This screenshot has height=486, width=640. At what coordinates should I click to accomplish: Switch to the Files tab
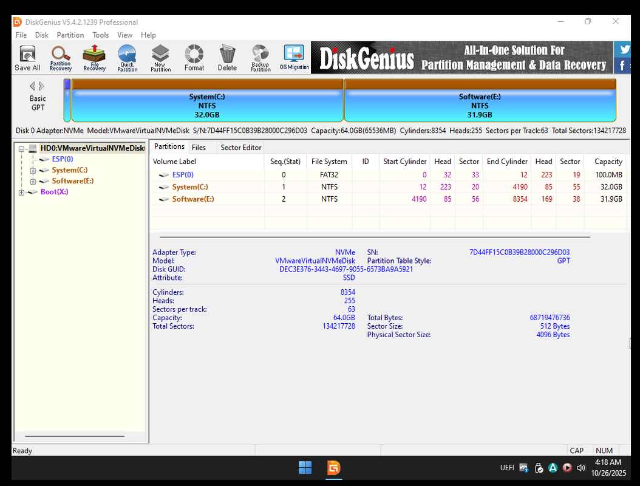coord(199,148)
